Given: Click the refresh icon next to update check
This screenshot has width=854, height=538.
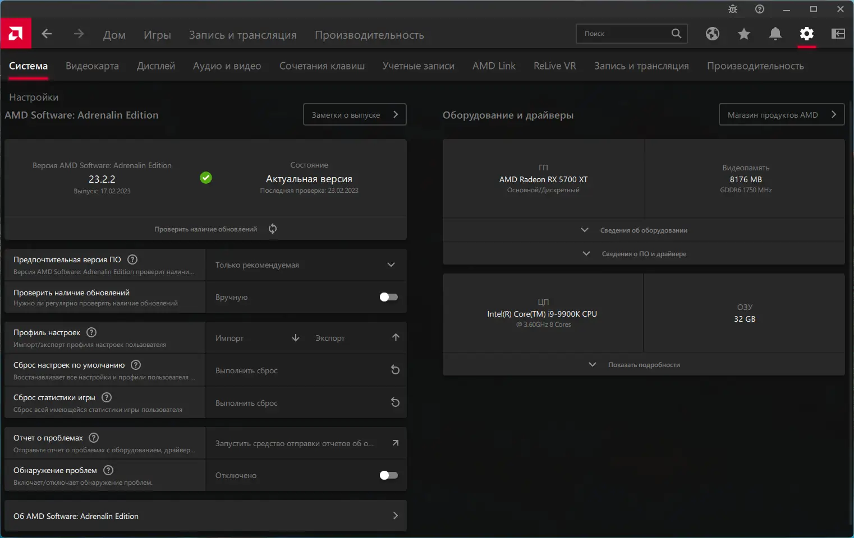Looking at the screenshot, I should point(273,229).
